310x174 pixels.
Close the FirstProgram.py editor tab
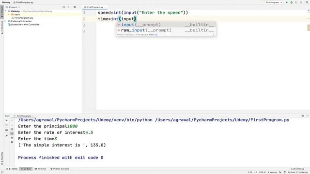[x=106, y=7]
